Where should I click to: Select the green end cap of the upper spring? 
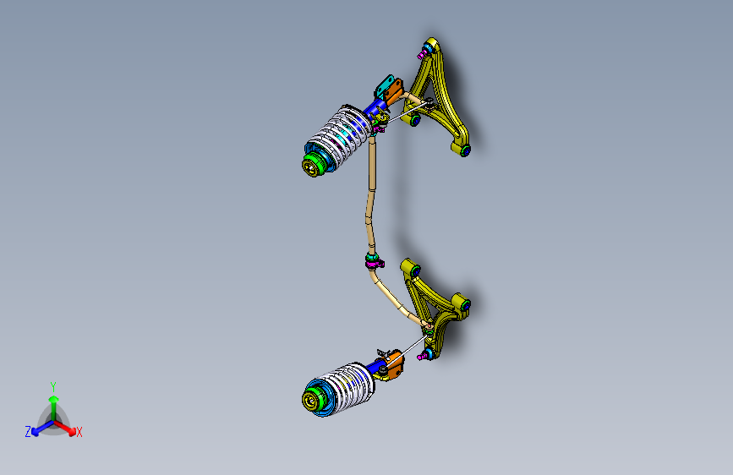tap(318, 164)
